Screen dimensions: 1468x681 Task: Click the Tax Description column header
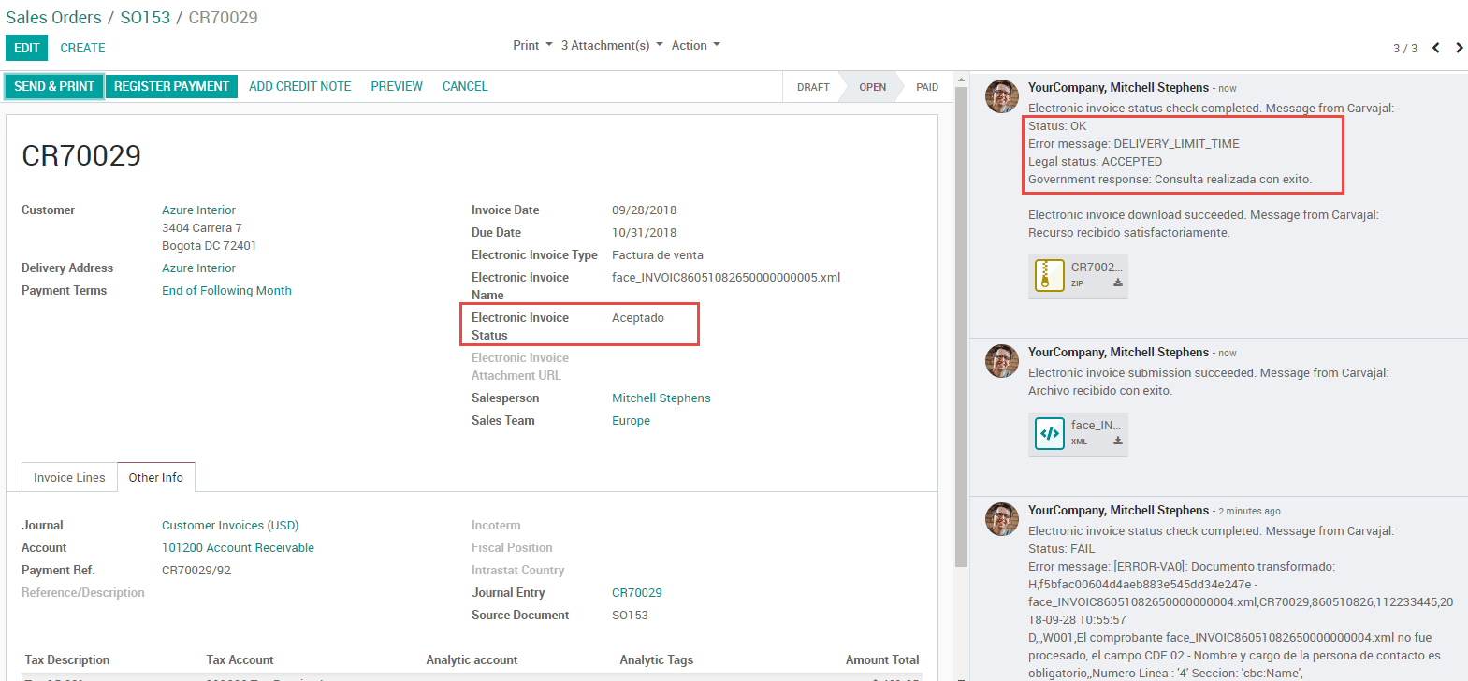(x=67, y=660)
